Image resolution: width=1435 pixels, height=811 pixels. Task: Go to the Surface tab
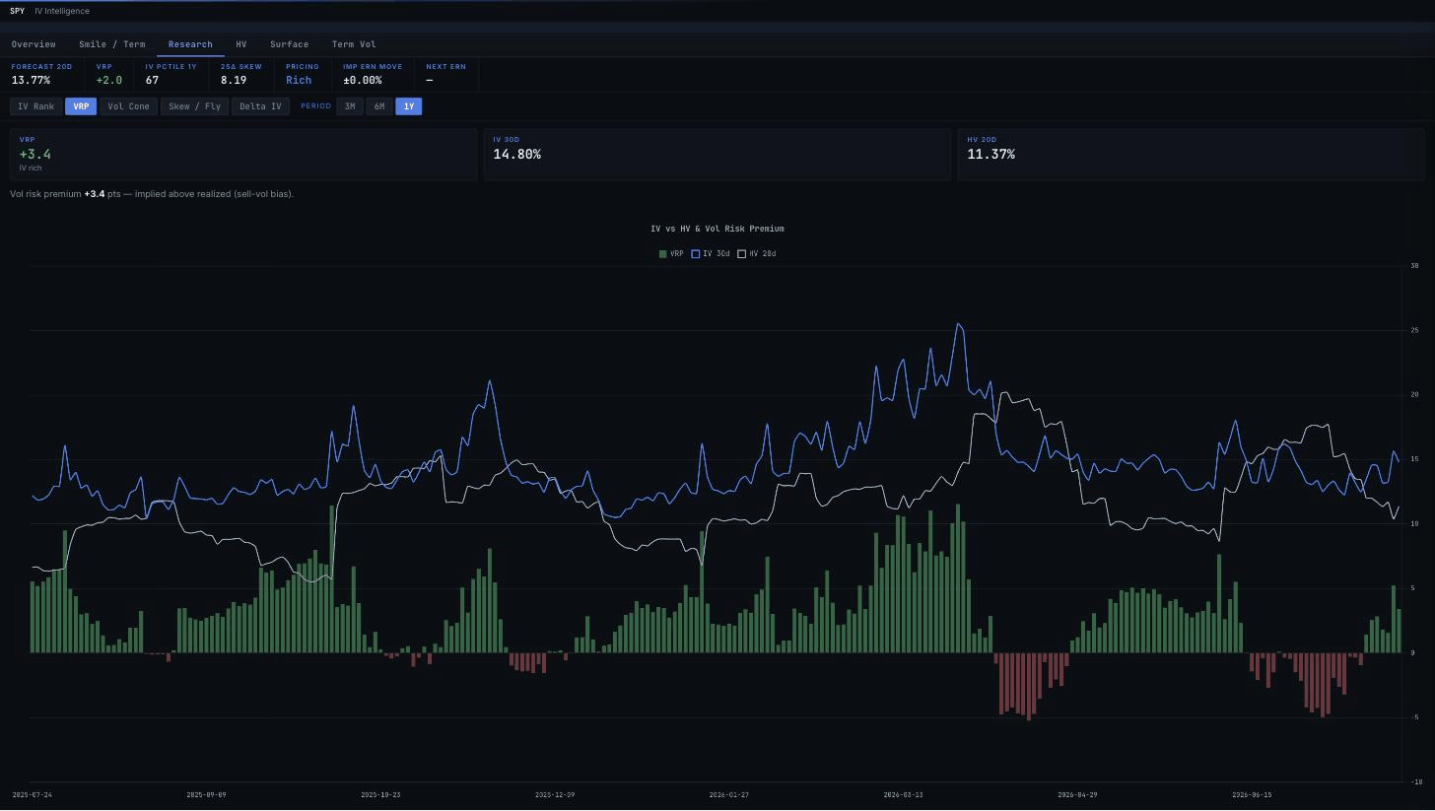[289, 44]
